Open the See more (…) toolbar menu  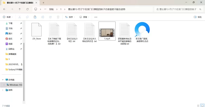click(x=96, y=17)
